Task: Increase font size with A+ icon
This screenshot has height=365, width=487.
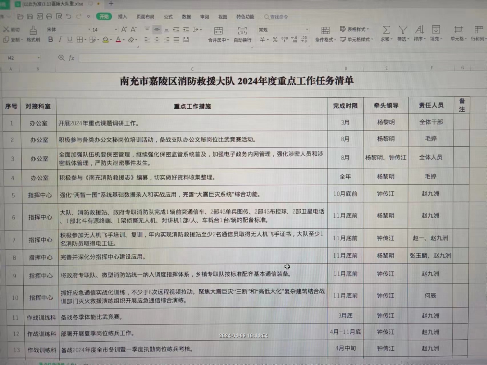Action: point(124,30)
